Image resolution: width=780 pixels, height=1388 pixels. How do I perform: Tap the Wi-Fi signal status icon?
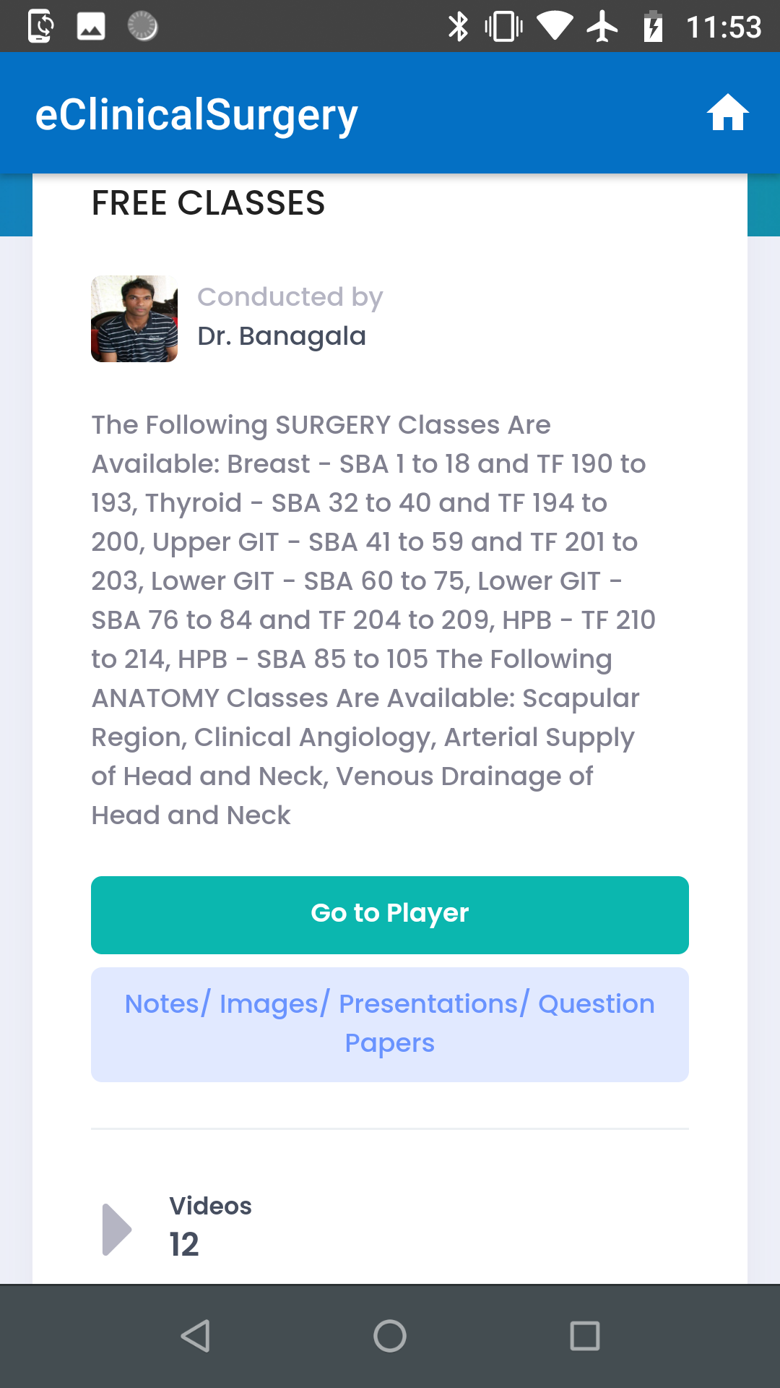tap(555, 27)
